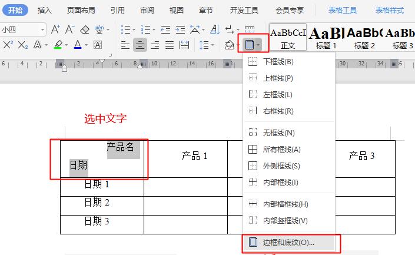
Task: Select 内部竖框线(V) menu item
Action: (289, 220)
